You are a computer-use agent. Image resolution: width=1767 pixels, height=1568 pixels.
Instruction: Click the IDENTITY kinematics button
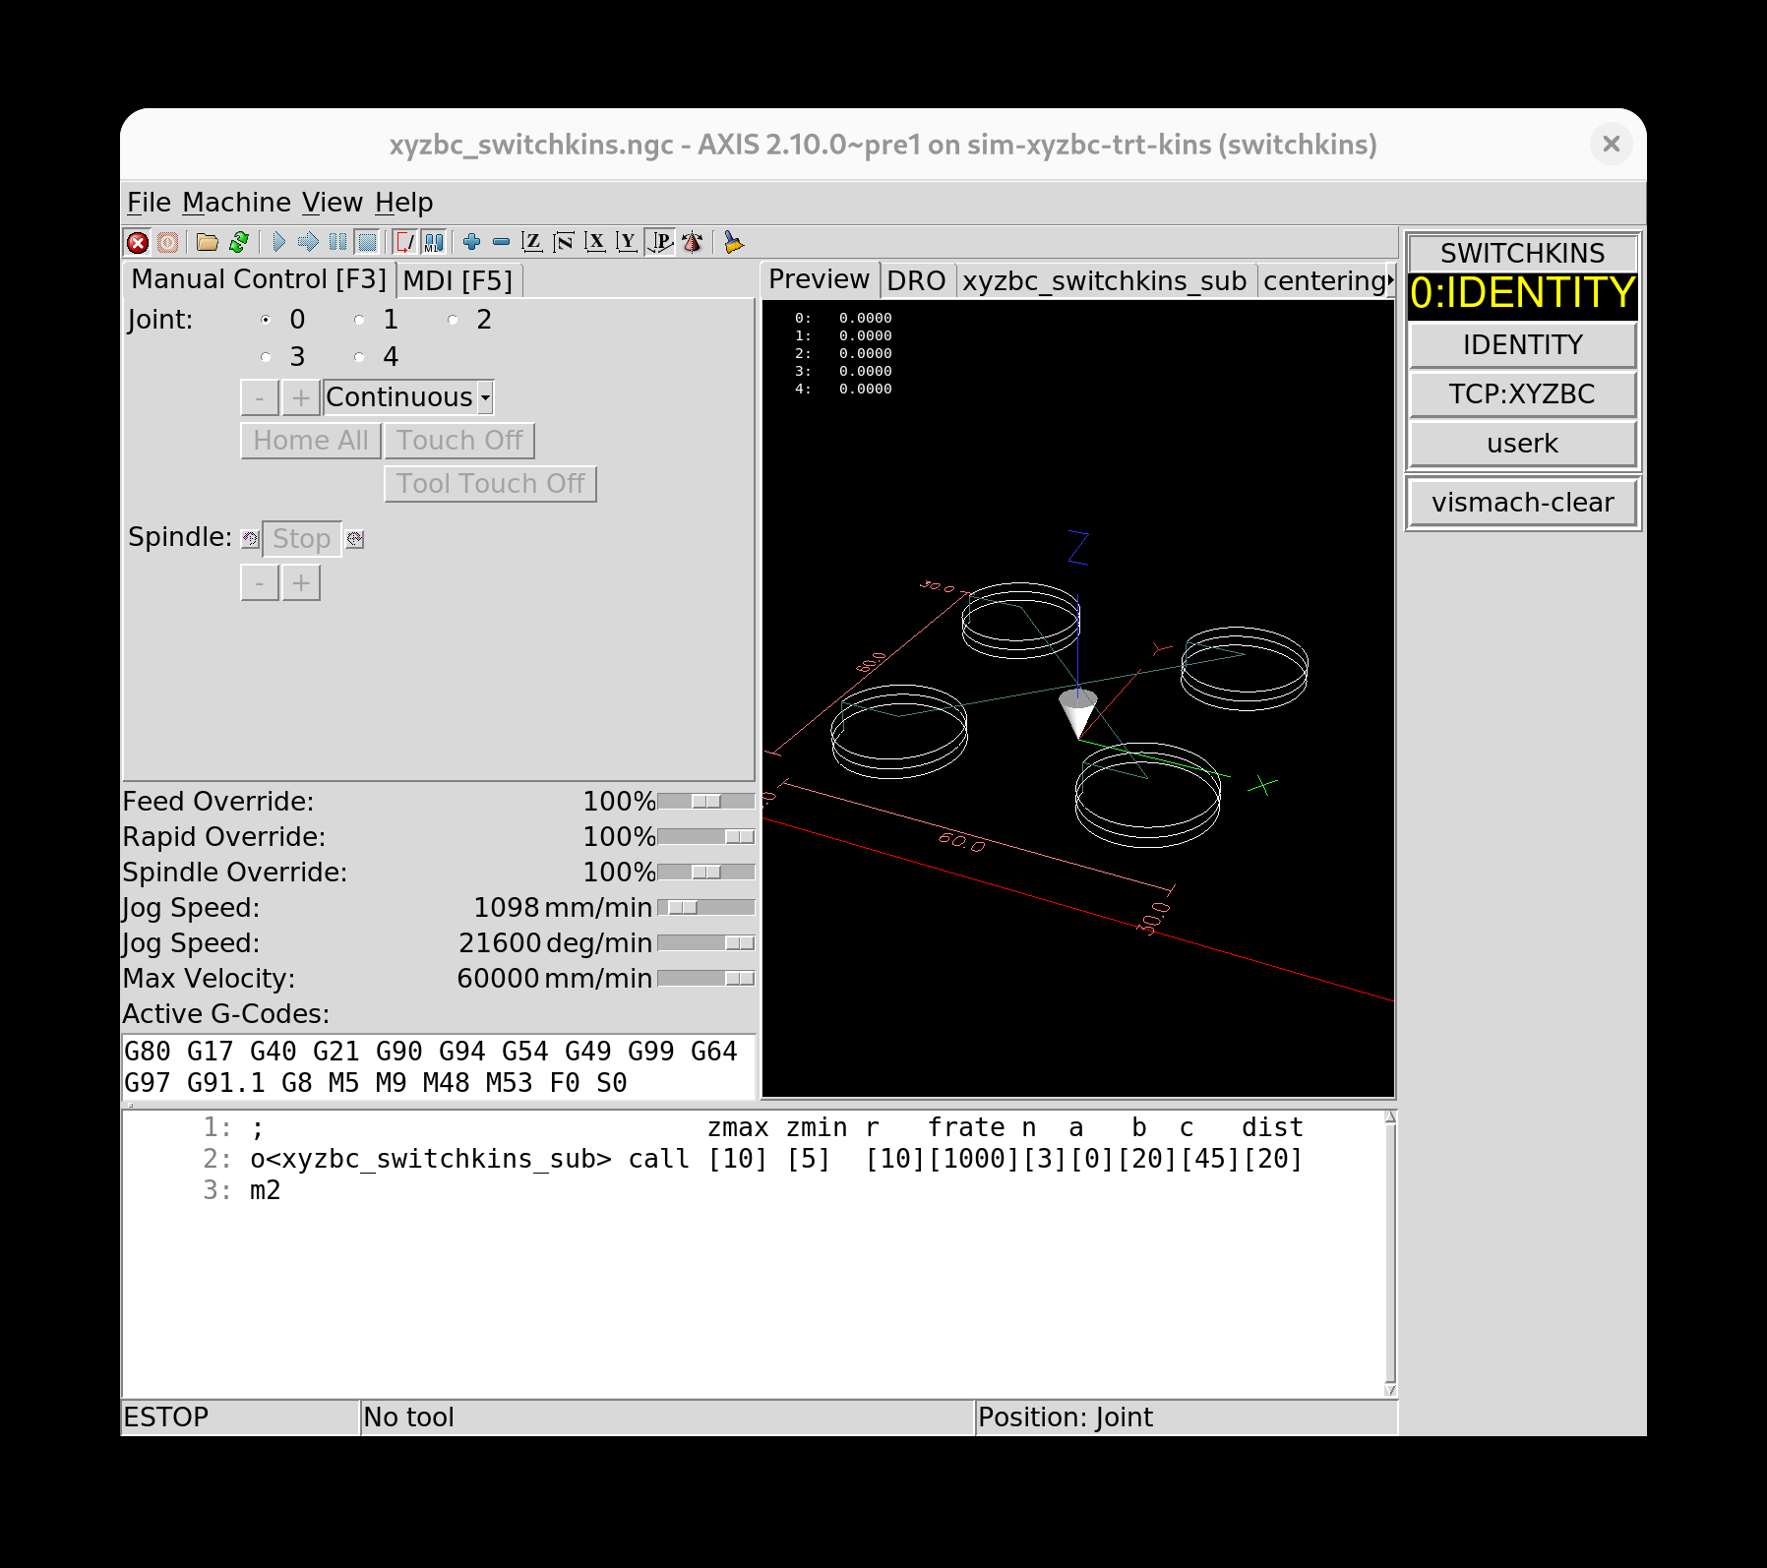point(1523,345)
